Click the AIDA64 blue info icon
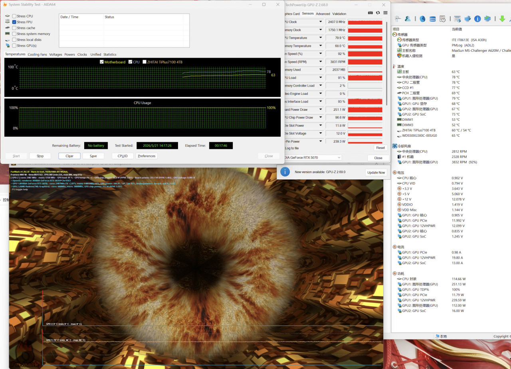Viewport: 511px width, 369px height. tap(477, 19)
